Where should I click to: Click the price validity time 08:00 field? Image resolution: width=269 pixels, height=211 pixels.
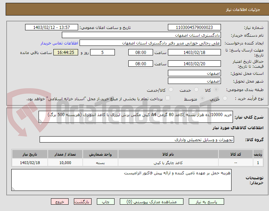click(x=140, y=64)
